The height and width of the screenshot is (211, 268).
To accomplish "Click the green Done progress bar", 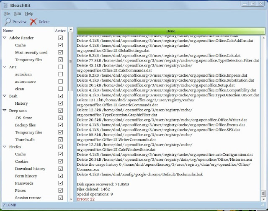I will 171,31.
